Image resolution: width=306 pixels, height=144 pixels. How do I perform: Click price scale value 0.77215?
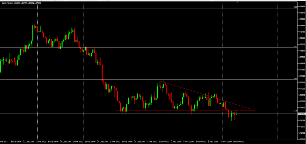click(302, 82)
